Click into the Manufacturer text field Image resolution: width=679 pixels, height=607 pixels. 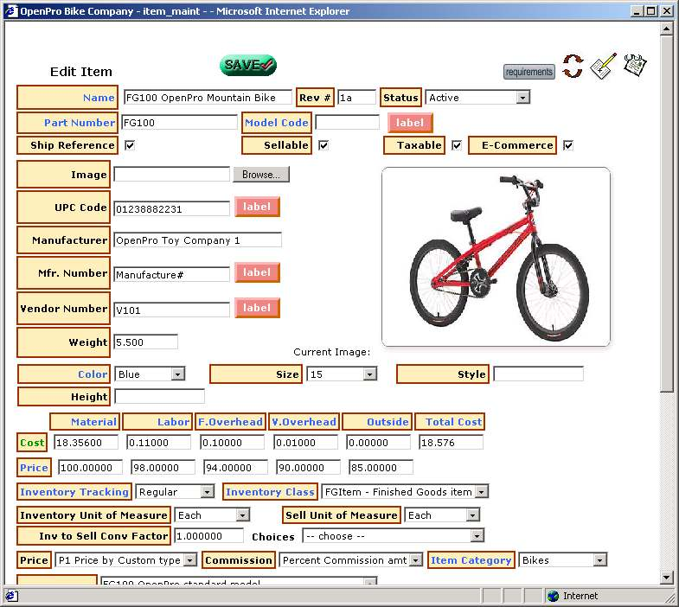(197, 240)
